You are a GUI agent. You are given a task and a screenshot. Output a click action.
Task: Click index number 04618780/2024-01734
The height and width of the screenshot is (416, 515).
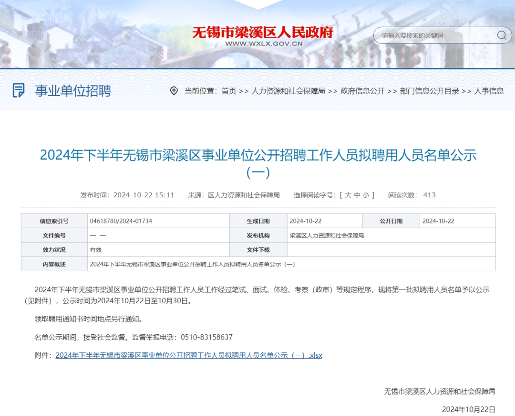click(121, 221)
